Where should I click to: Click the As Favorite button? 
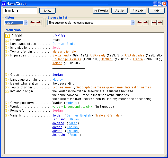(101, 11)
